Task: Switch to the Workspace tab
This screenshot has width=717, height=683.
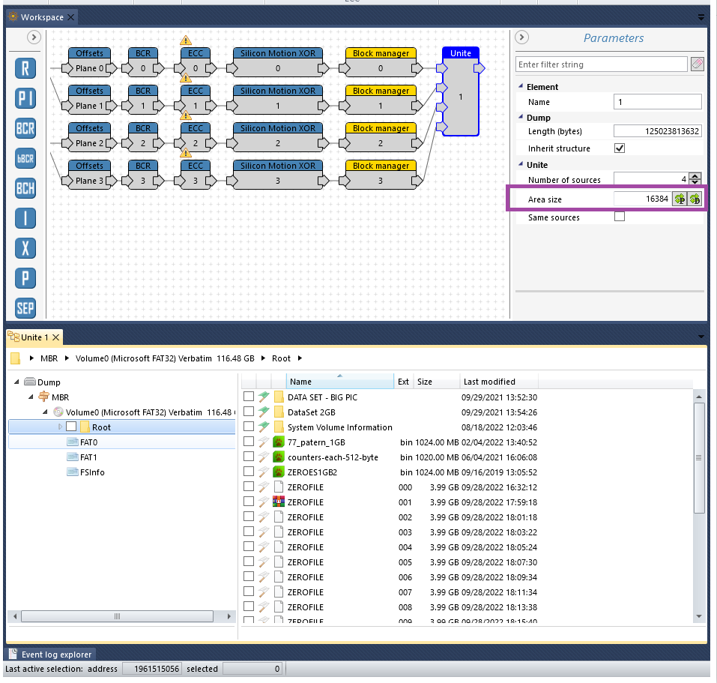Action: pyautogui.click(x=42, y=17)
